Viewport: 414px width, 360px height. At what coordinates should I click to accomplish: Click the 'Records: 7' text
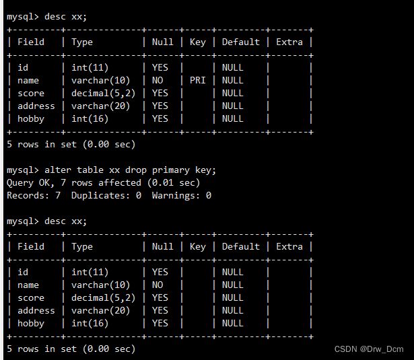(x=34, y=195)
